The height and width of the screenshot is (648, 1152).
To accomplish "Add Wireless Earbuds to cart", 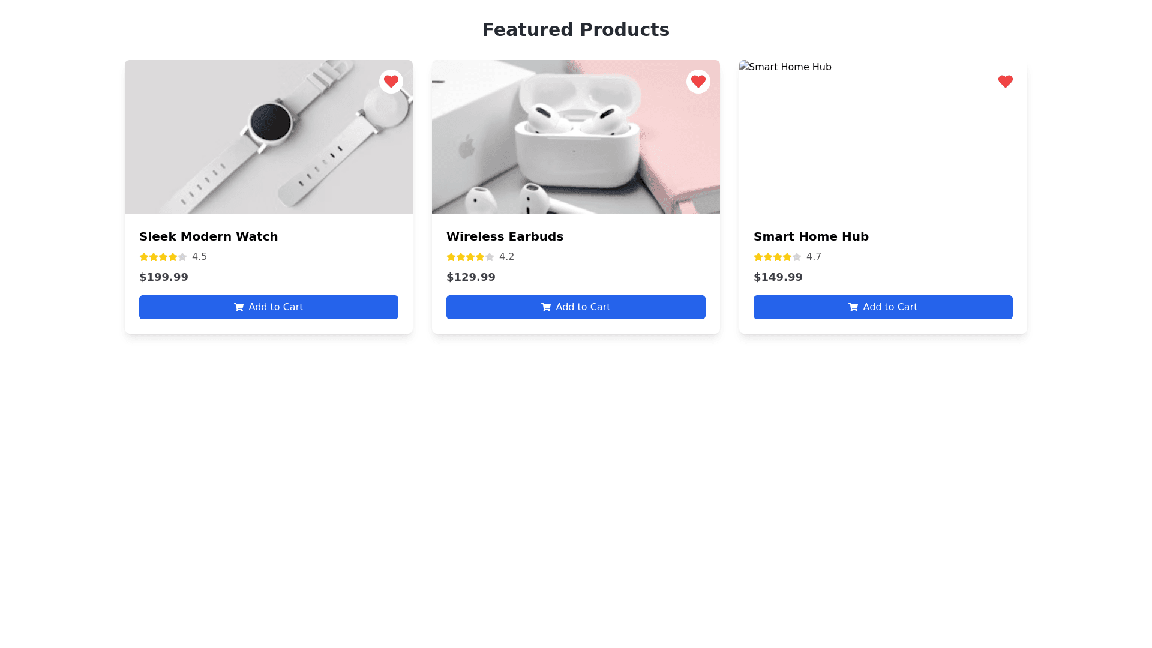I will point(576,307).
